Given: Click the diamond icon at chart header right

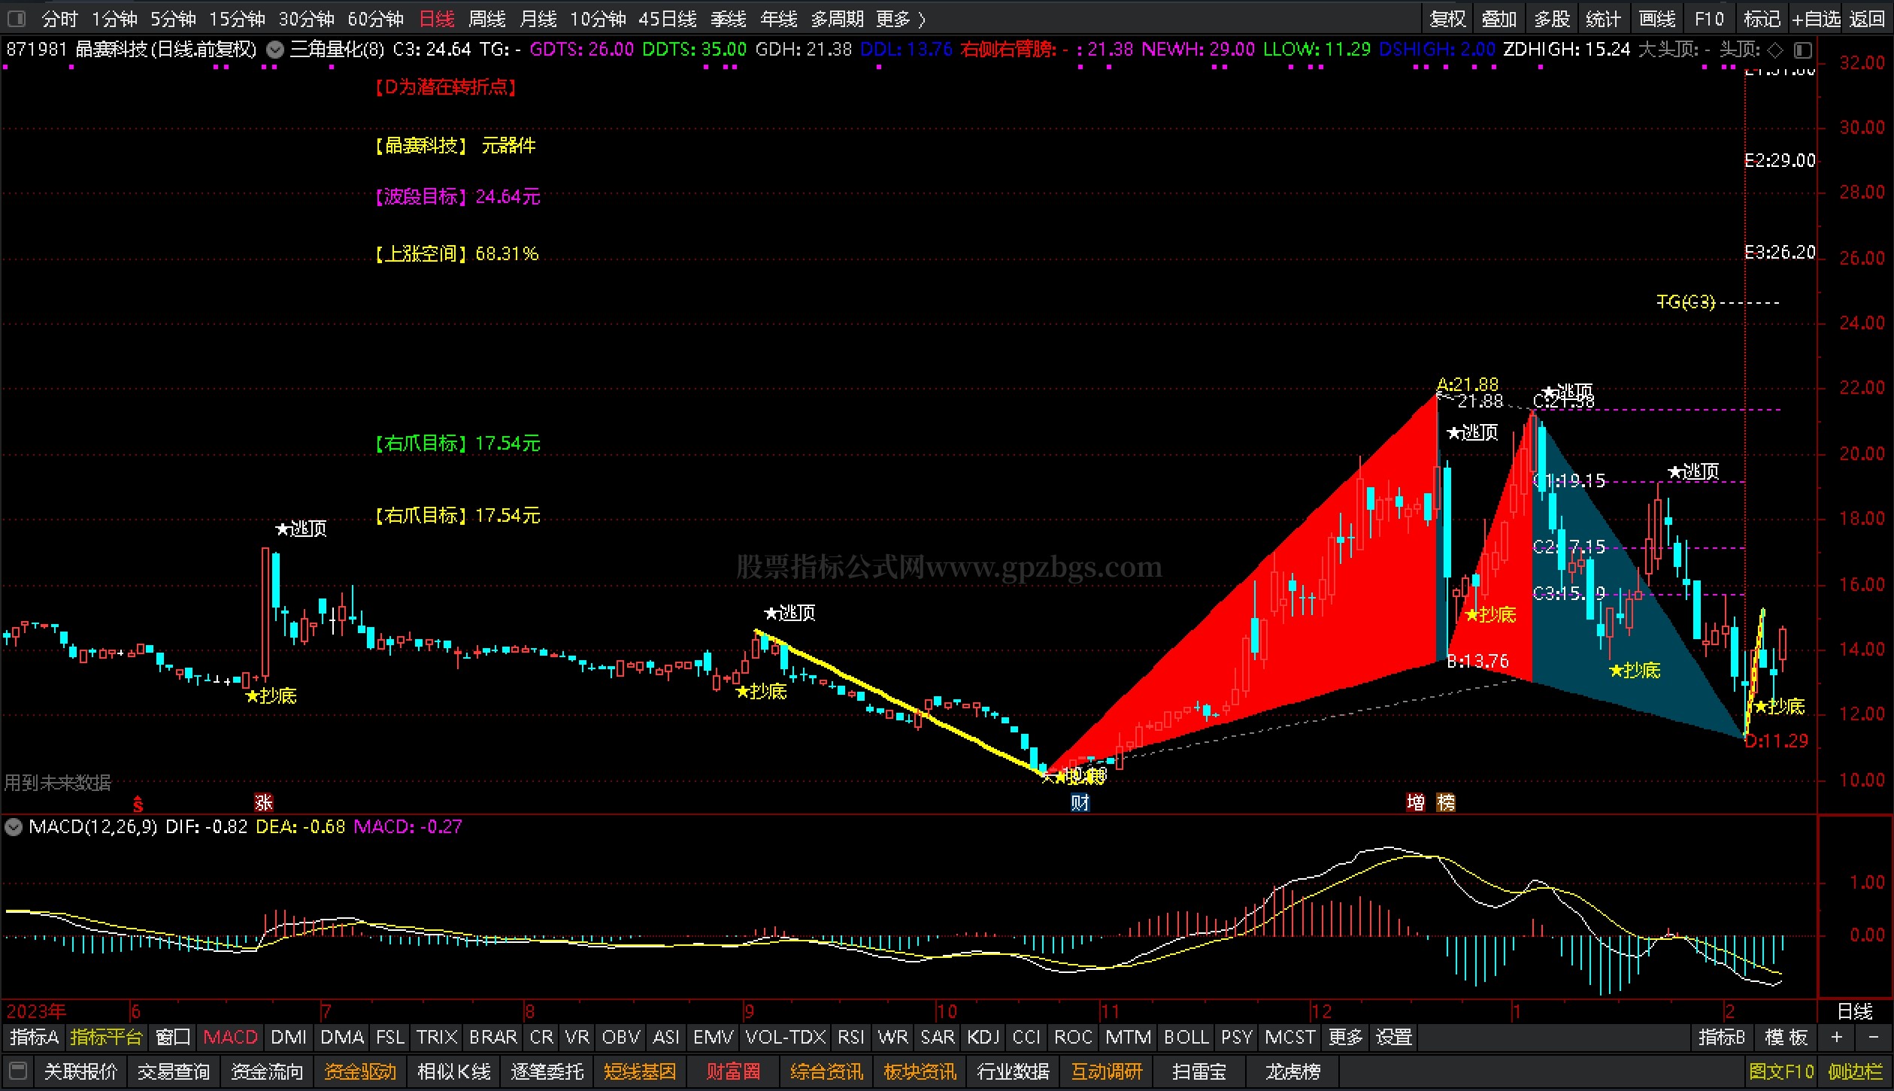Looking at the screenshot, I should 1775,50.
